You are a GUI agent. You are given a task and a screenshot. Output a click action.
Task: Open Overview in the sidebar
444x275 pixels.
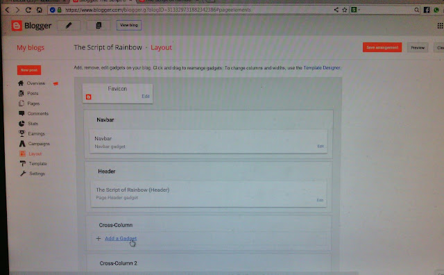click(x=36, y=83)
